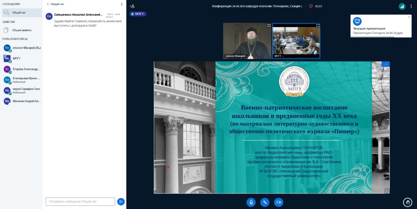This screenshot has width=417, height=209.
Task: Click the Ег avatar of Егорова
Action: click(7, 69)
